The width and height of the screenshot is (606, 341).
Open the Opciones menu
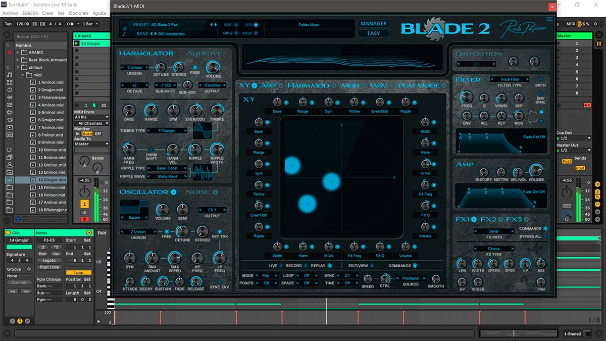pyautogui.click(x=78, y=13)
